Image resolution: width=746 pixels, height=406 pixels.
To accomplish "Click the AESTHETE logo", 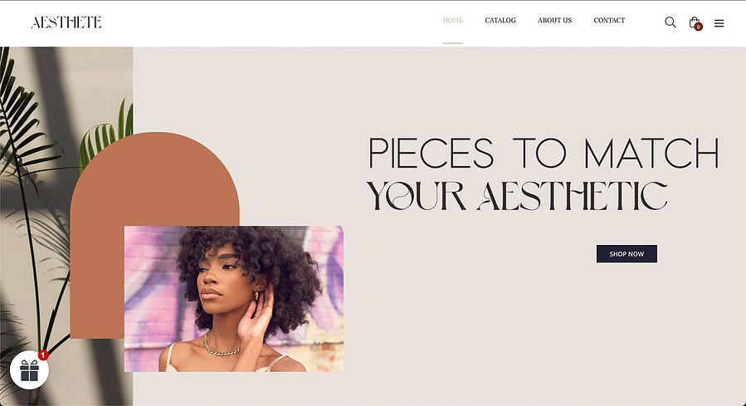I will click(x=66, y=22).
